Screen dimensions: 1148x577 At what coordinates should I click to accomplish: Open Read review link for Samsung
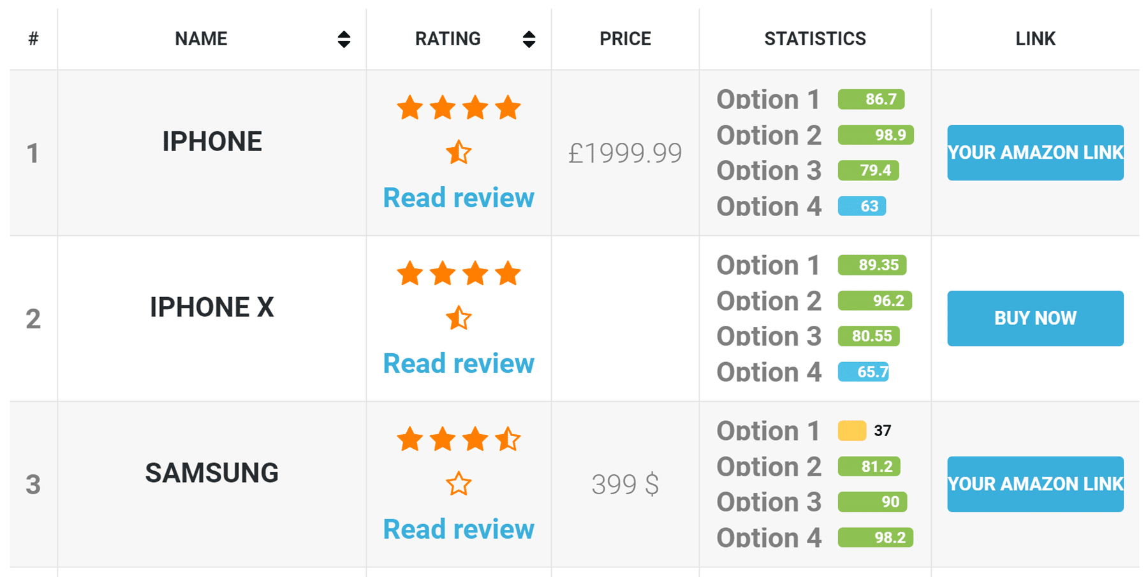[x=459, y=530]
